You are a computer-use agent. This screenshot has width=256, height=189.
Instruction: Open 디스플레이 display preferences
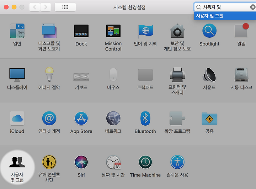(x=17, y=74)
